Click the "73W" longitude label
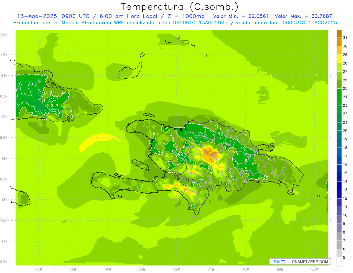Viewport: 353px width, 273px height. [142, 269]
